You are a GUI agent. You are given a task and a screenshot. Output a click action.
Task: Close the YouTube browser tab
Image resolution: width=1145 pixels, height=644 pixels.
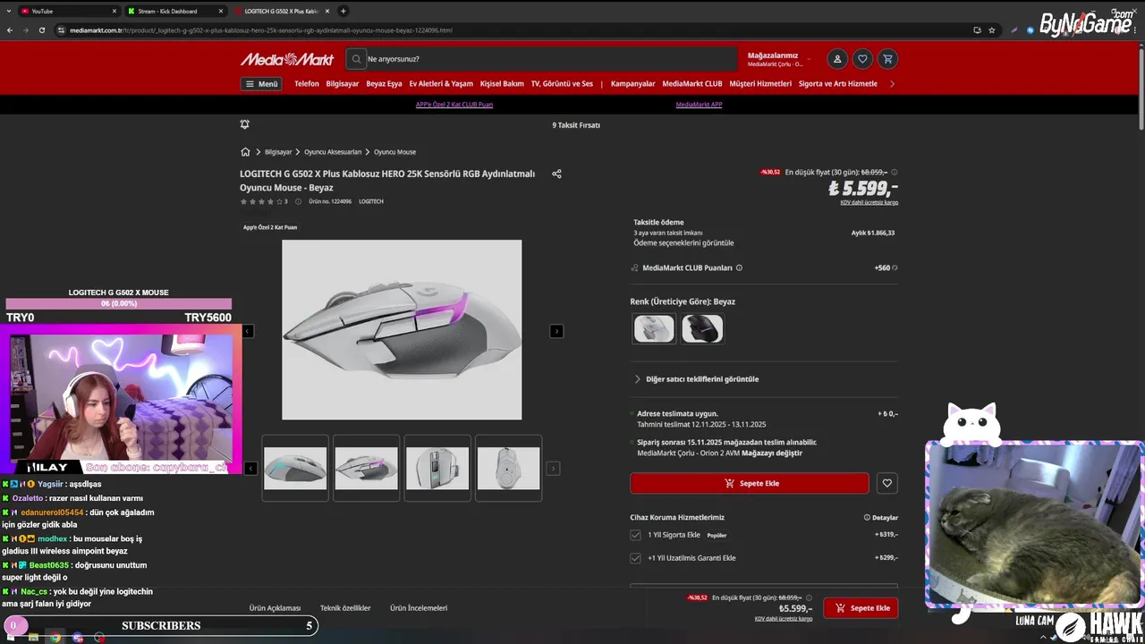point(114,11)
